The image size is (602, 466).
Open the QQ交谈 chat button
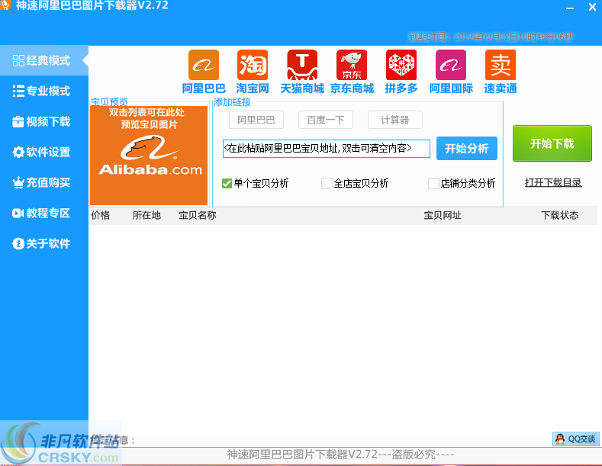click(575, 439)
